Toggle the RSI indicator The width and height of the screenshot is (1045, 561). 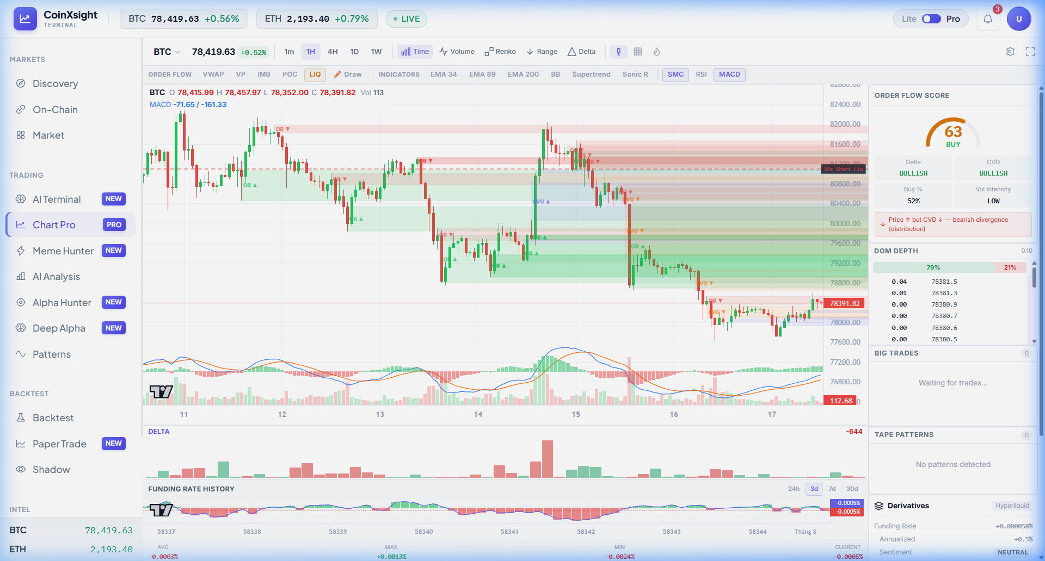[701, 74]
